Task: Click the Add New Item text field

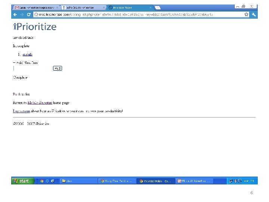Action: (33, 68)
